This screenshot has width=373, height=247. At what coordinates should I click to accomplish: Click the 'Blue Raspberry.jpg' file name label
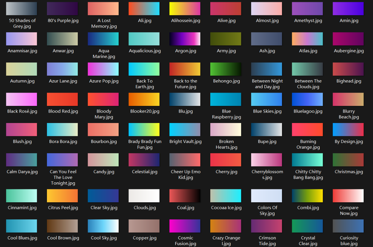(226, 114)
